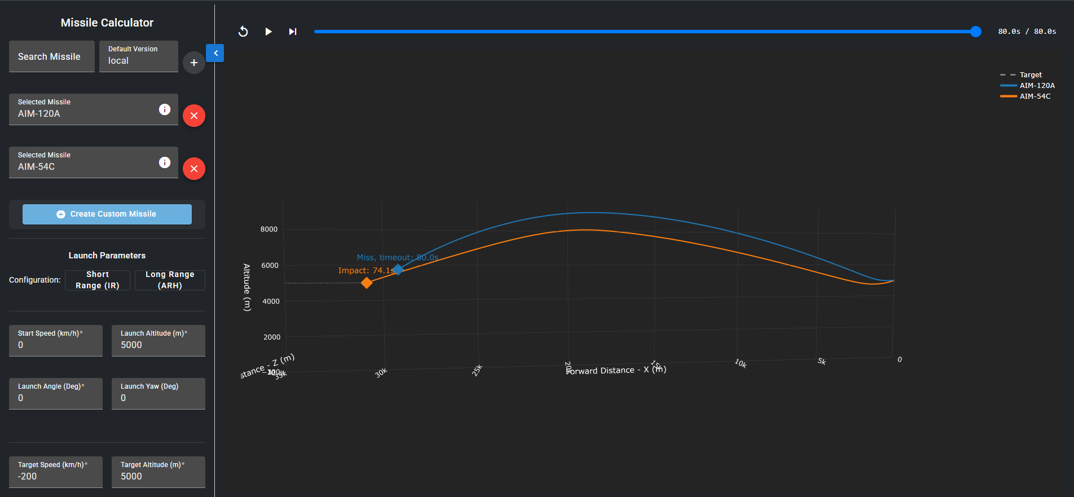Select Short Range (IR) configuration
The height and width of the screenshot is (497, 1074).
coord(98,280)
